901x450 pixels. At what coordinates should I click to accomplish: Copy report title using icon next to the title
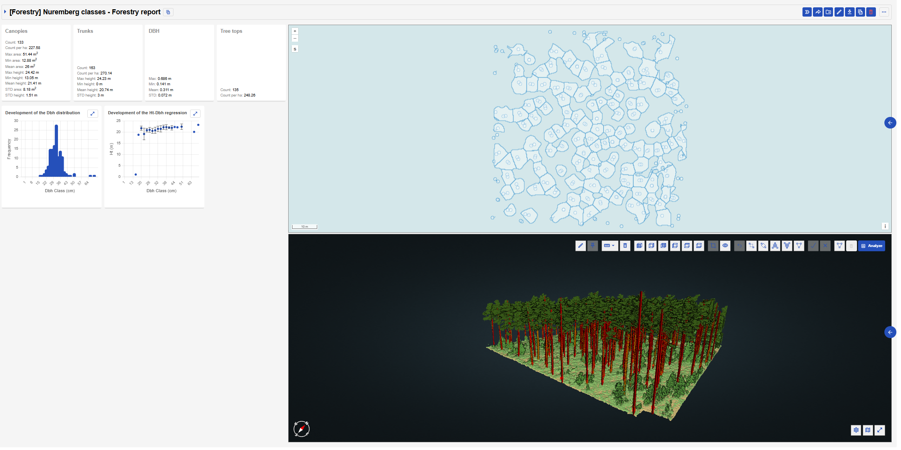[168, 12]
